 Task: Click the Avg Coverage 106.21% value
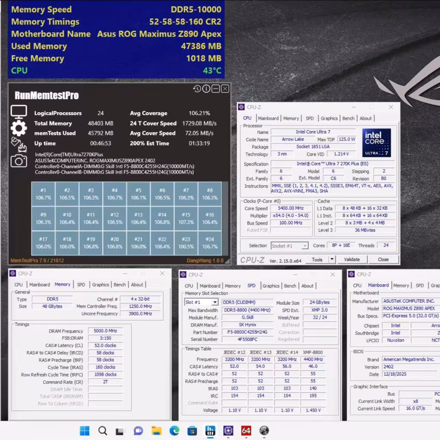coord(199,113)
